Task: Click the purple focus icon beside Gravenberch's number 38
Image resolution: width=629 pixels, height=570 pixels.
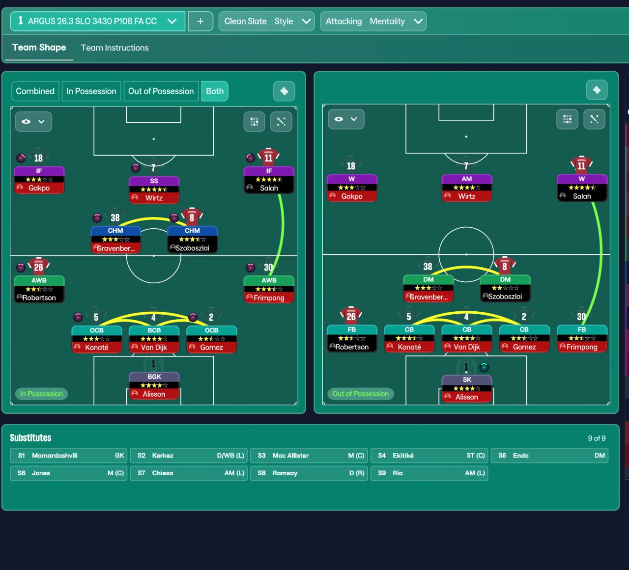Action: tap(97, 217)
